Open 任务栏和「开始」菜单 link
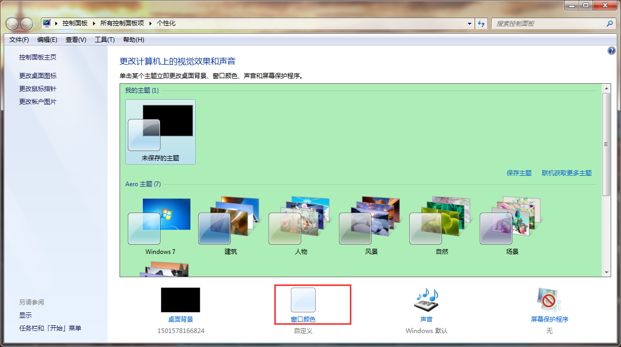 coord(50,328)
